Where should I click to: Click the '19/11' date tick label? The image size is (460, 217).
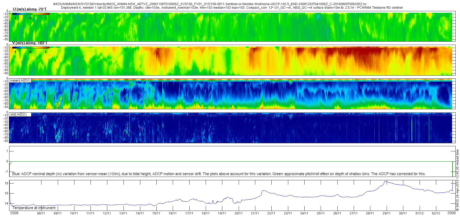(222, 213)
